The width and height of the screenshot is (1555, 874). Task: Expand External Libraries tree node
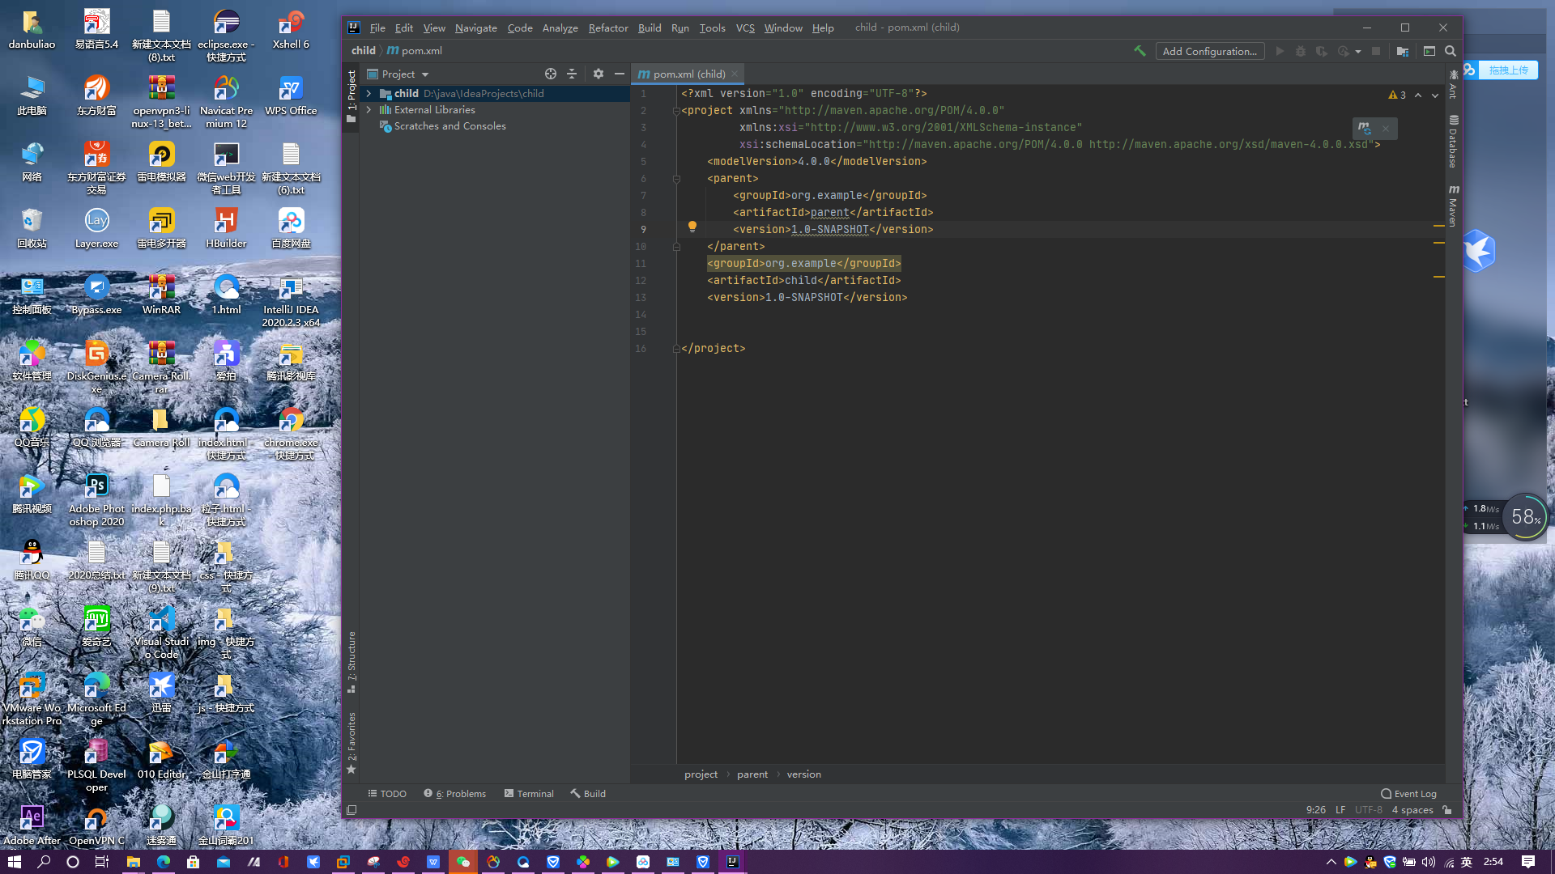pyautogui.click(x=369, y=110)
